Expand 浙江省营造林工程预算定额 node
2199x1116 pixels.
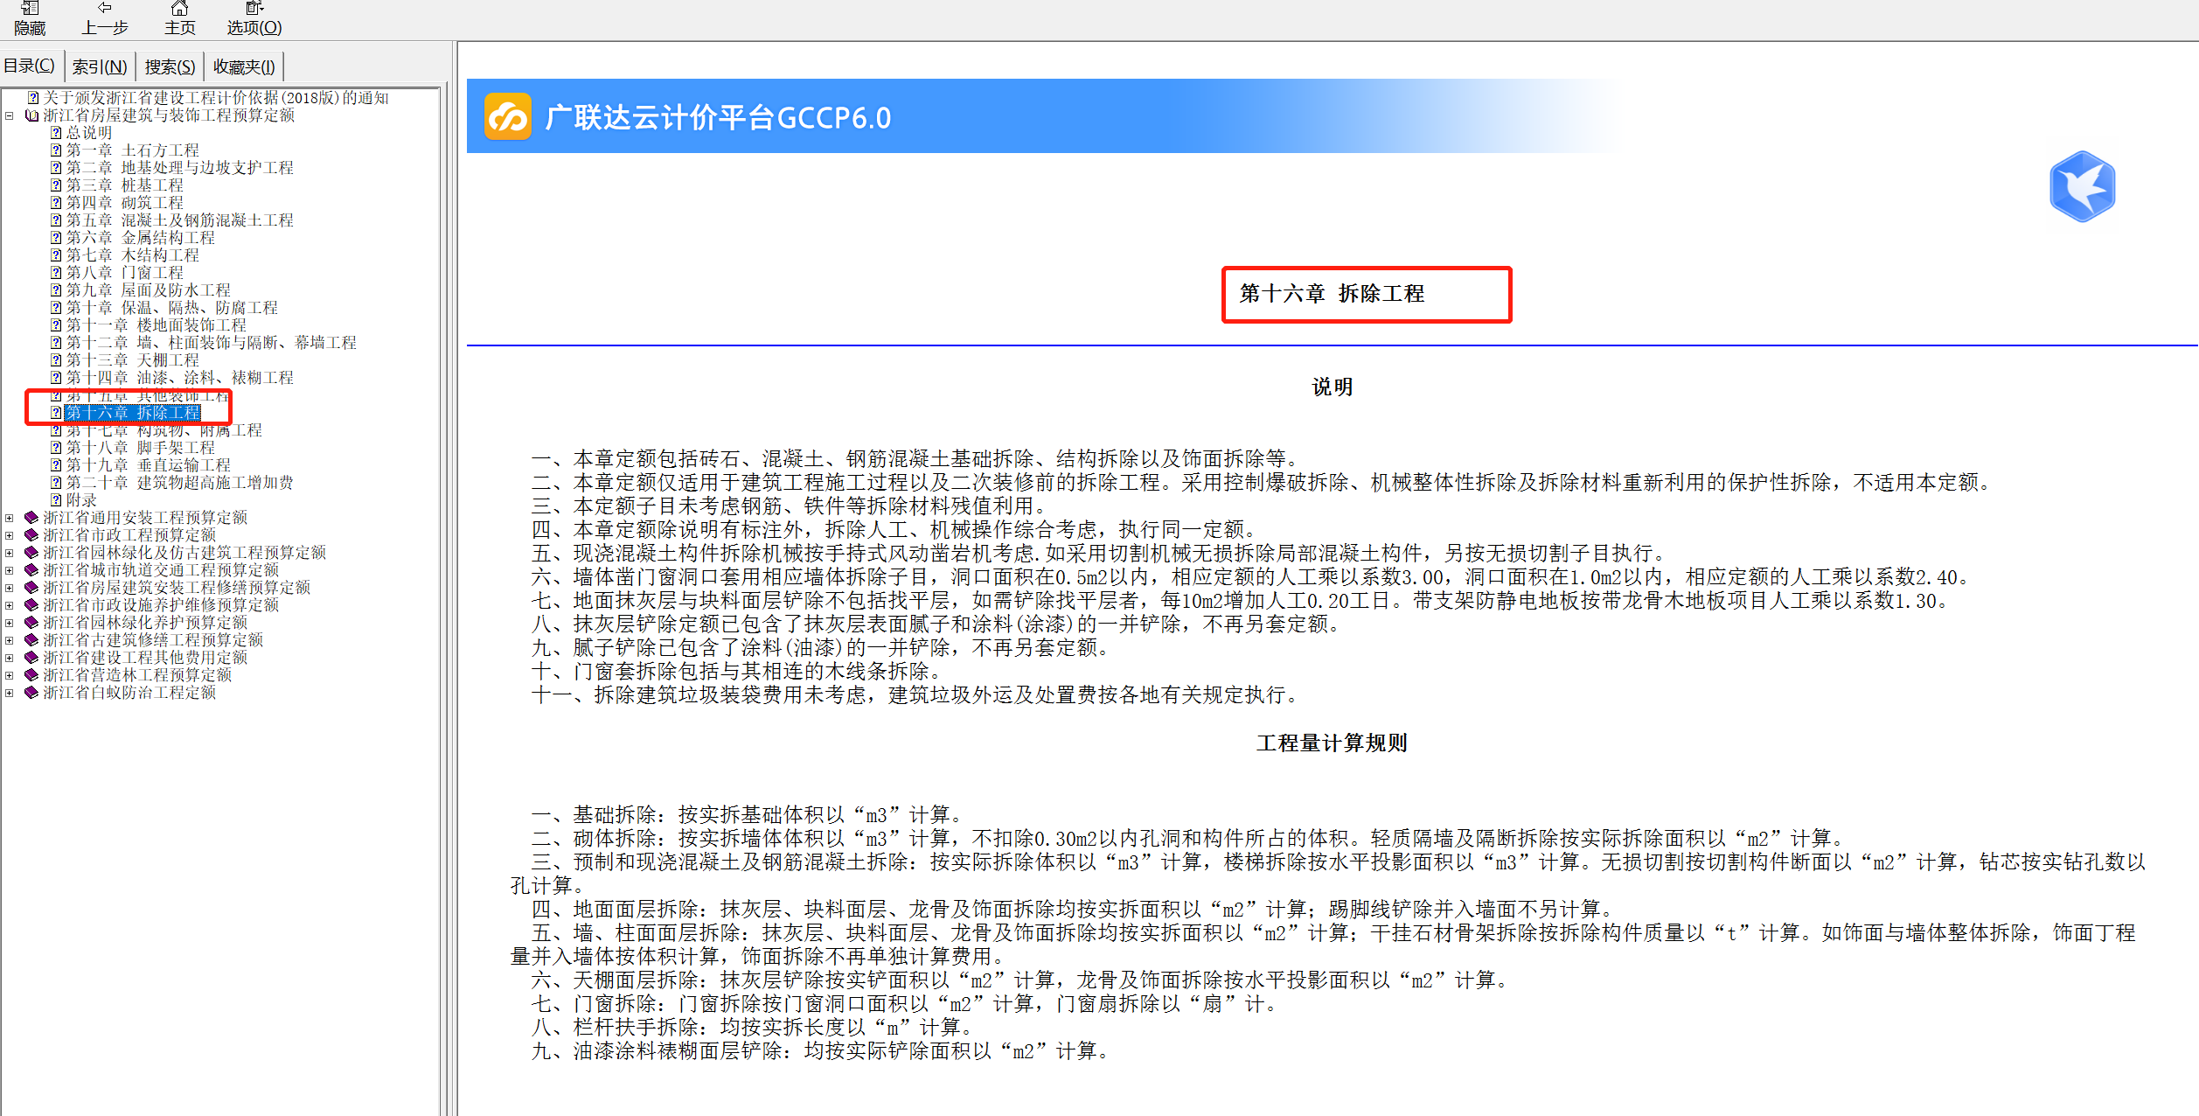pyautogui.click(x=9, y=675)
